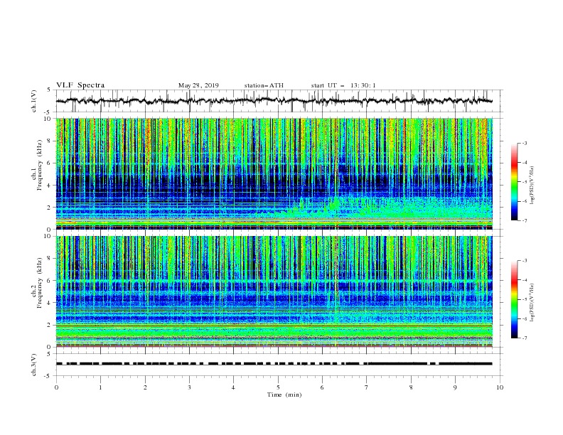Click the ch.1 spectrogram color scale bar
Viewport: 563px width, 435px height.
pyautogui.click(x=514, y=181)
